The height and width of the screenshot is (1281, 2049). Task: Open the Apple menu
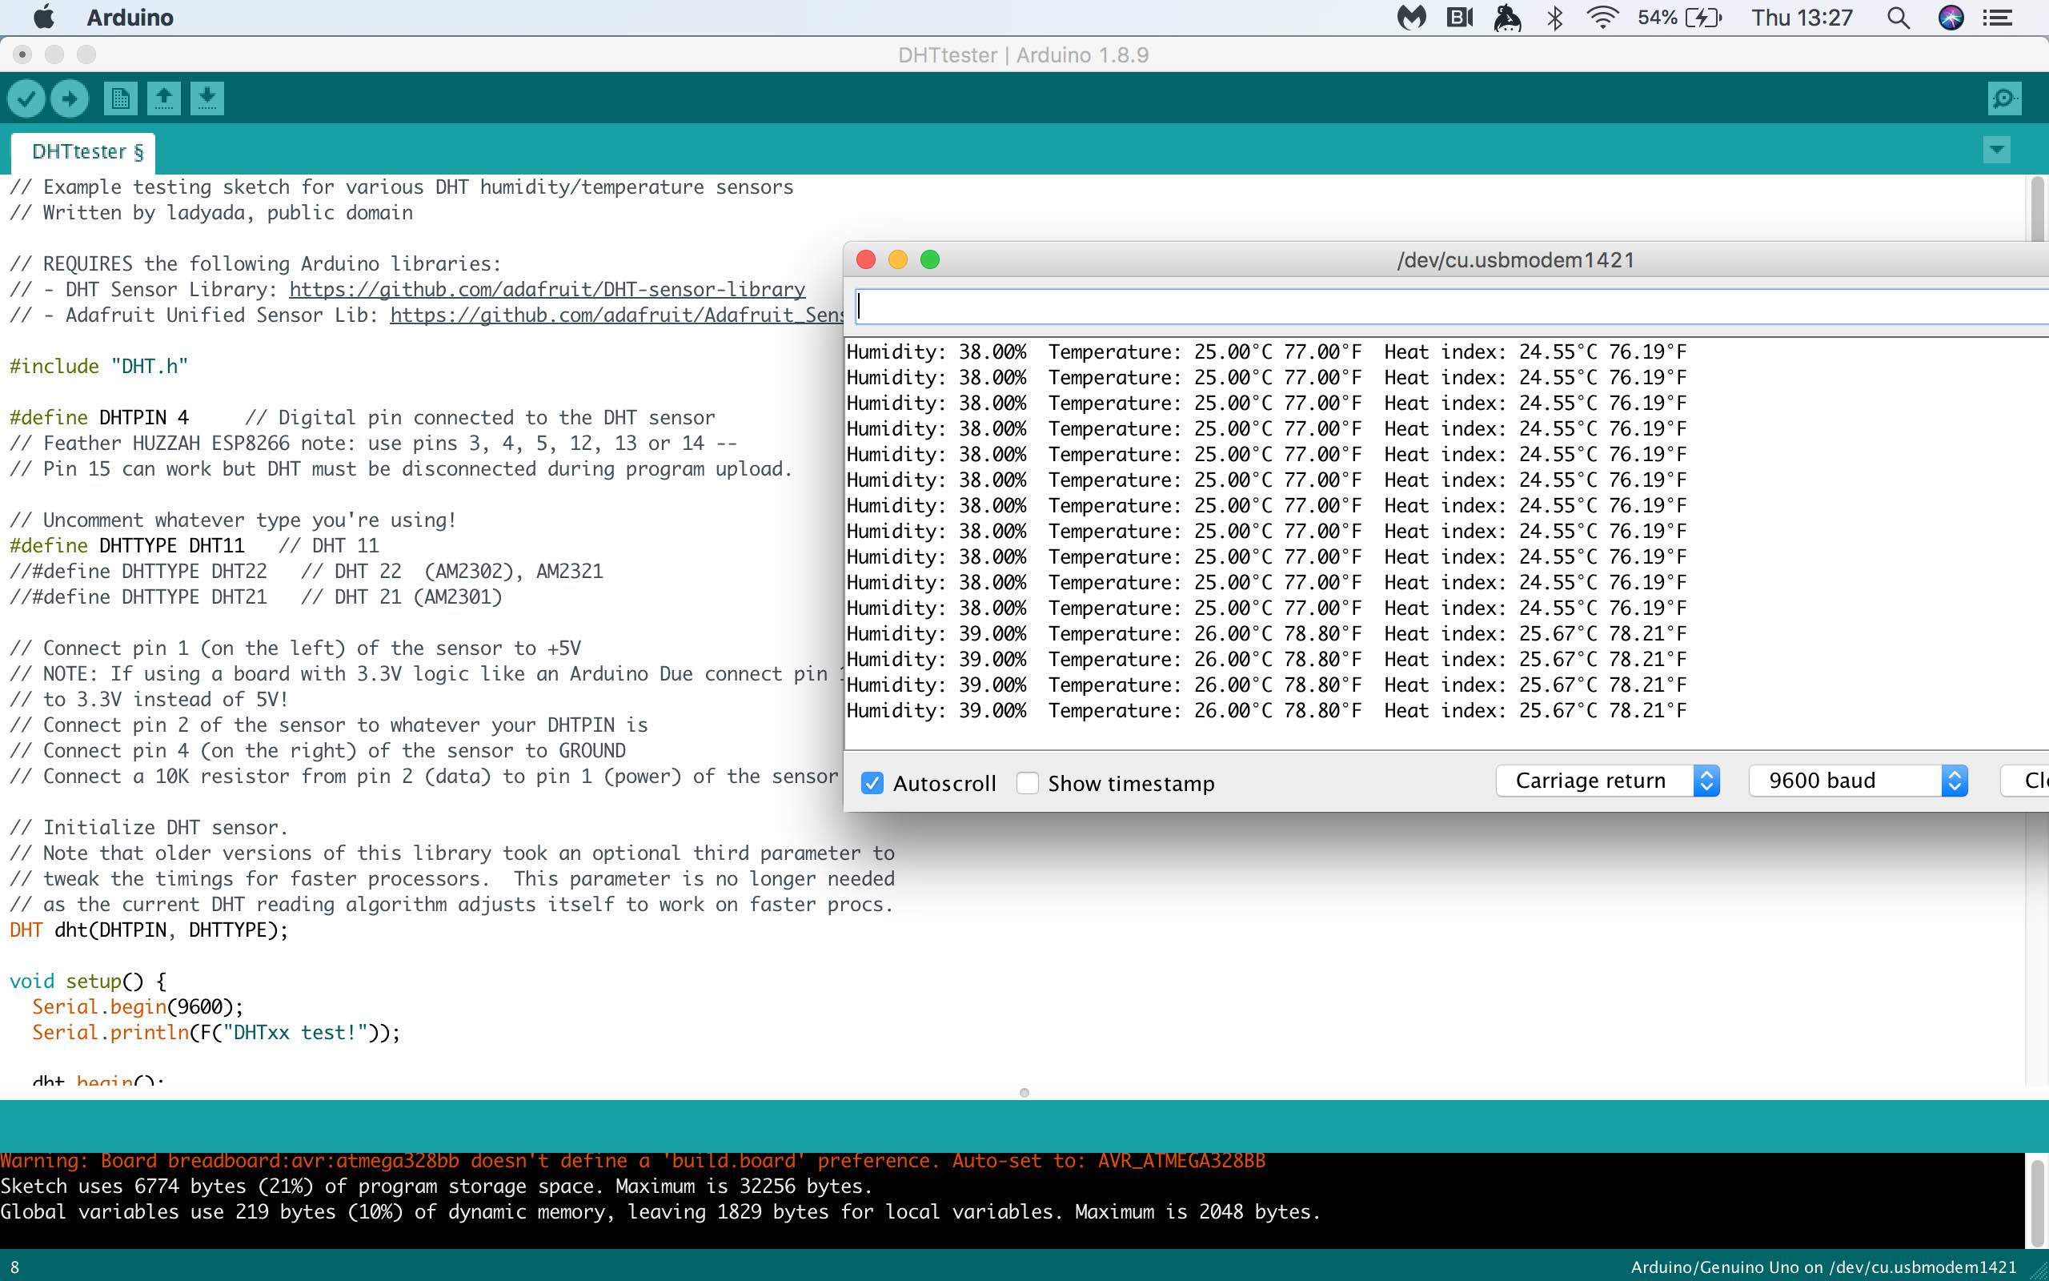click(42, 17)
